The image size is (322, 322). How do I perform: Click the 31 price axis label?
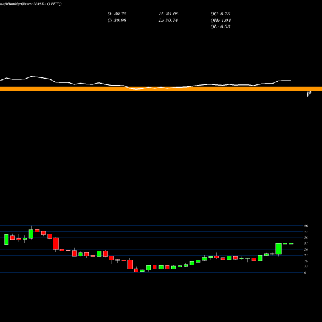point(306,243)
